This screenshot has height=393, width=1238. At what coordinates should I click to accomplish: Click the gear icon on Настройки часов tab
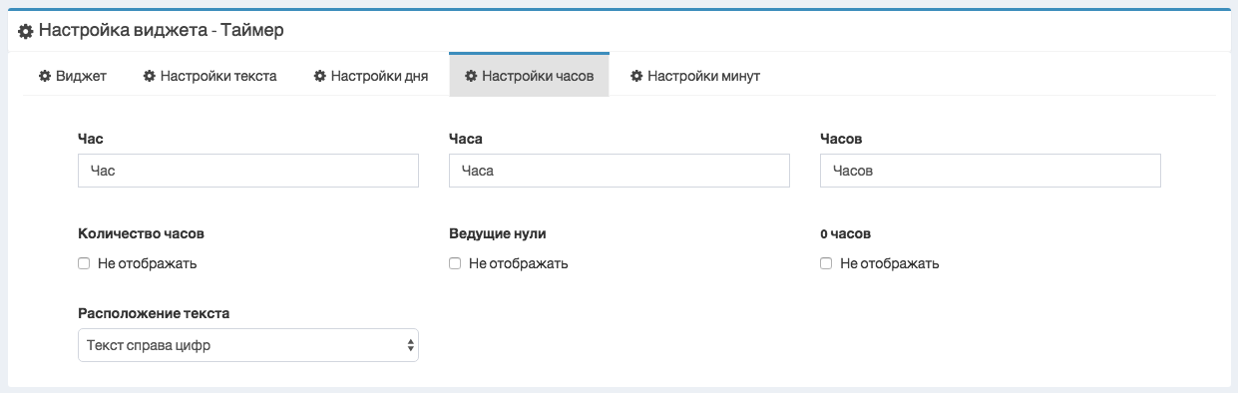tap(471, 76)
